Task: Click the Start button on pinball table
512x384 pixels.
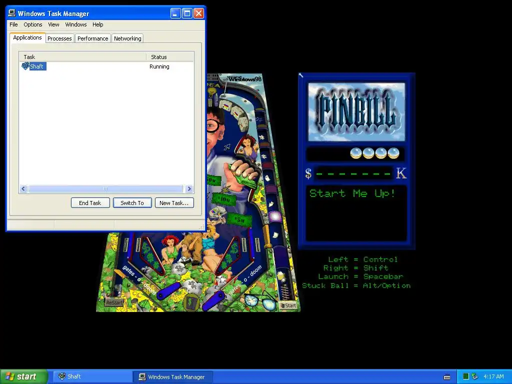Action: click(x=288, y=305)
